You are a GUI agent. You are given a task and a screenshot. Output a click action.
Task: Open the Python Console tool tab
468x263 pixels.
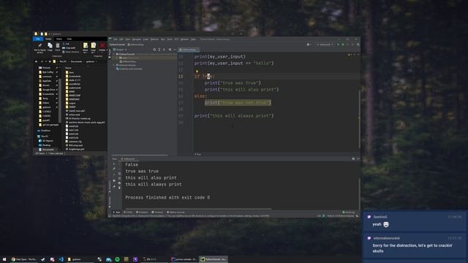pos(175,213)
